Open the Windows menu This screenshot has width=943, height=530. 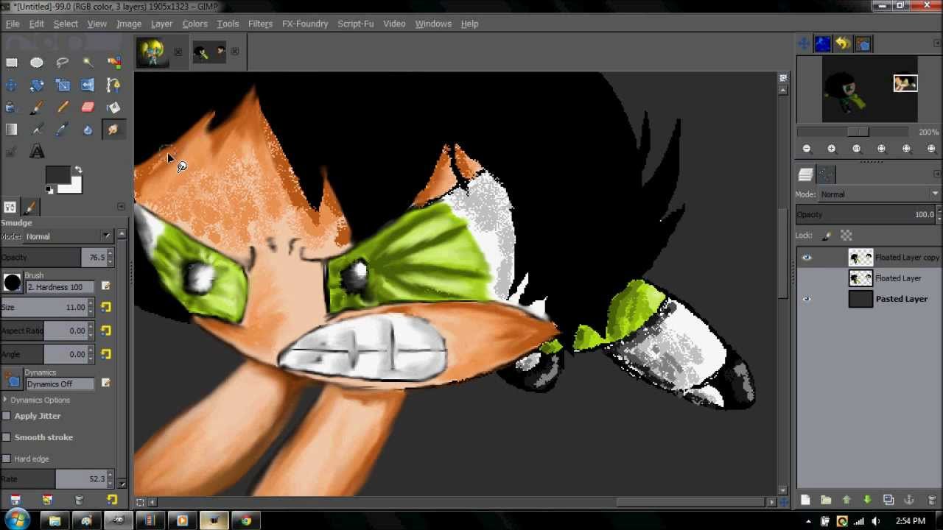pyautogui.click(x=433, y=24)
